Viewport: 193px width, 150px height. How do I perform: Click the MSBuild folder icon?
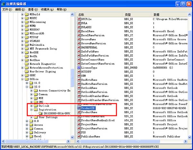click(x=26, y=14)
